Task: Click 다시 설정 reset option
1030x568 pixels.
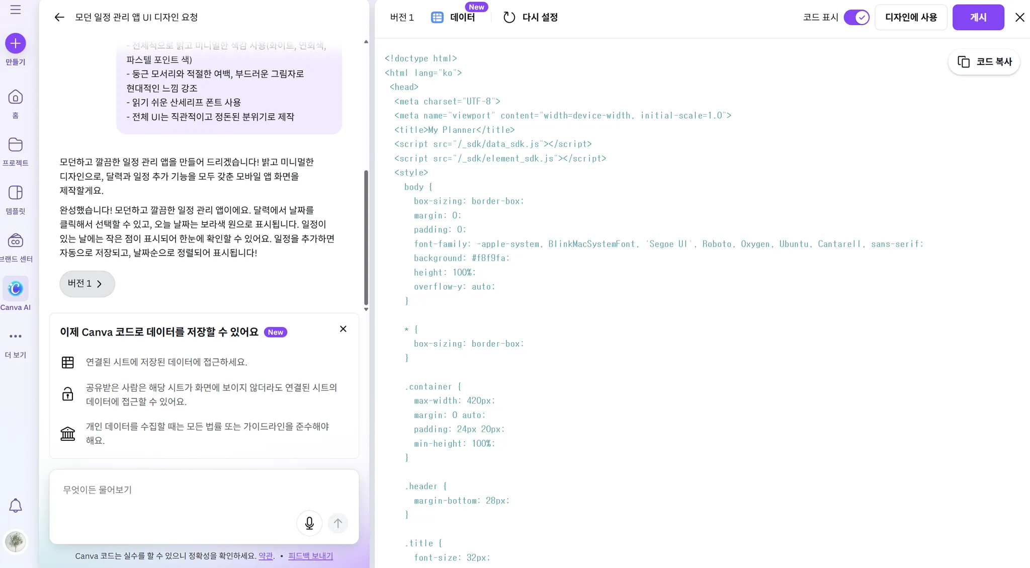Action: pos(531,17)
